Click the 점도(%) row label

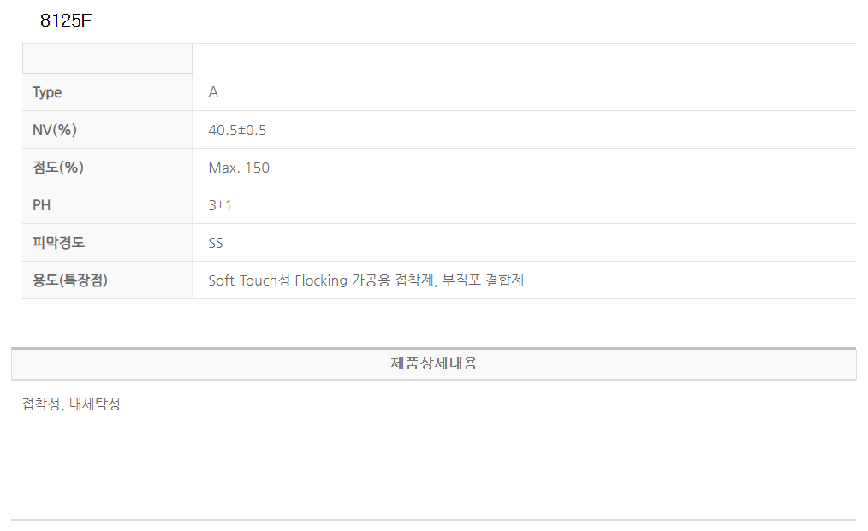tap(57, 168)
